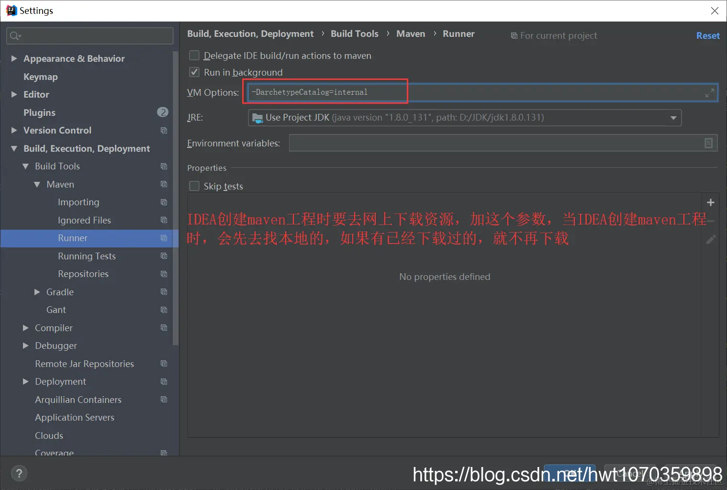Open the JRE dropdown list
Viewport: 727px width, 490px height.
coord(673,118)
